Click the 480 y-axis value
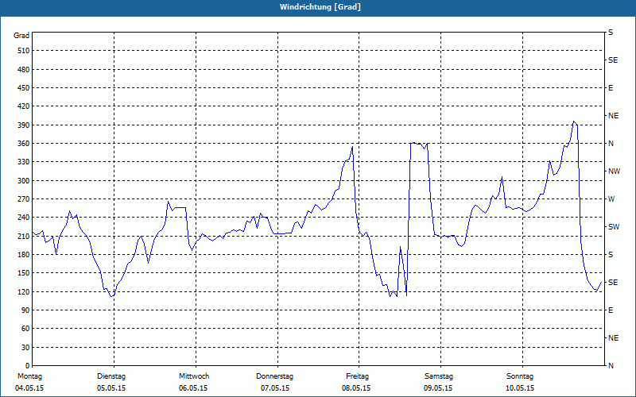 [24, 70]
